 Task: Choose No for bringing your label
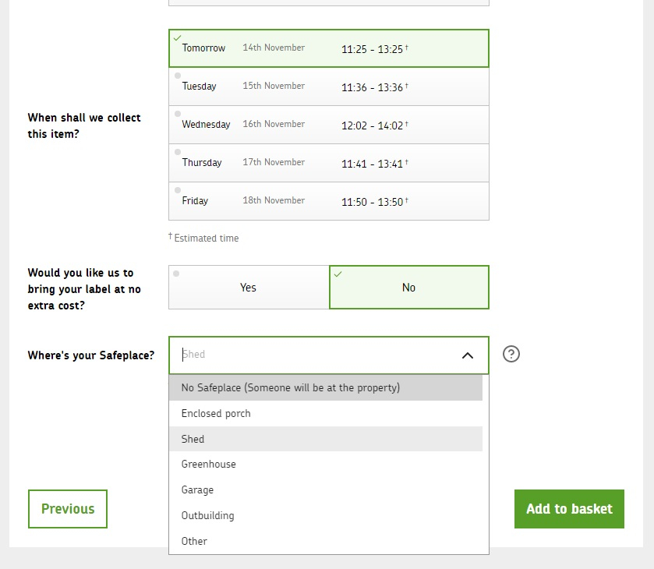(409, 288)
